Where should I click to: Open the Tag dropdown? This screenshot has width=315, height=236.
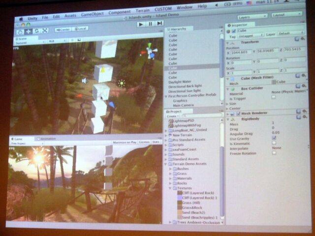[251, 35]
